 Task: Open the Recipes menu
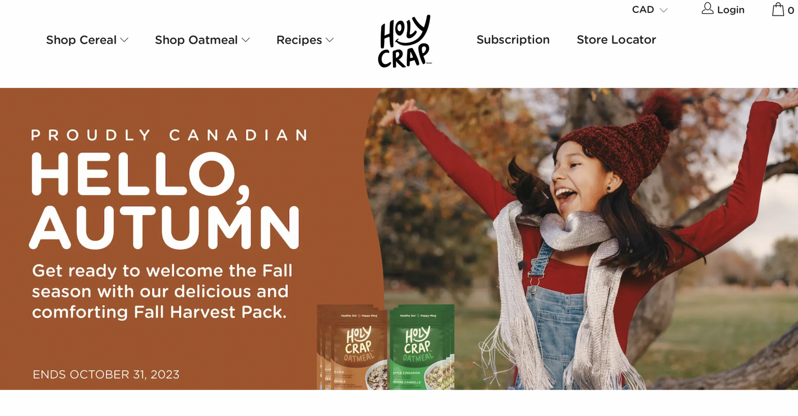299,40
